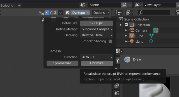Click the Scene Collection archive icon
179x97 pixels.
click(x=121, y=19)
